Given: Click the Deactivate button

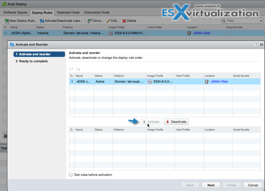Looking at the screenshot, I should pyautogui.click(x=176, y=122).
